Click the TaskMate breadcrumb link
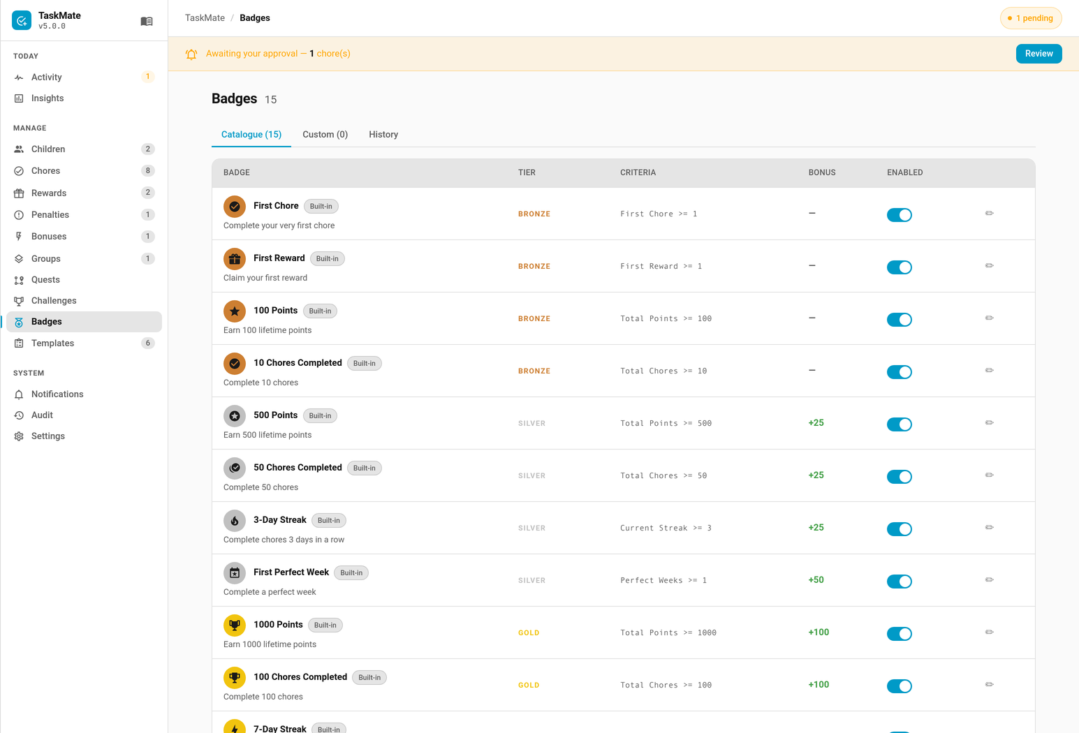 [205, 18]
